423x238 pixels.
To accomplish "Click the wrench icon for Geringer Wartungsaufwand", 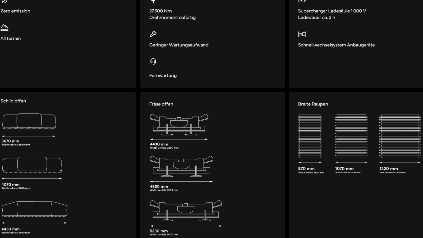I will tap(153, 34).
